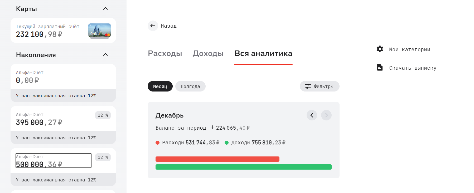Switch to the Расходы tab
Image resolution: width=474 pixels, height=193 pixels.
[x=165, y=53]
